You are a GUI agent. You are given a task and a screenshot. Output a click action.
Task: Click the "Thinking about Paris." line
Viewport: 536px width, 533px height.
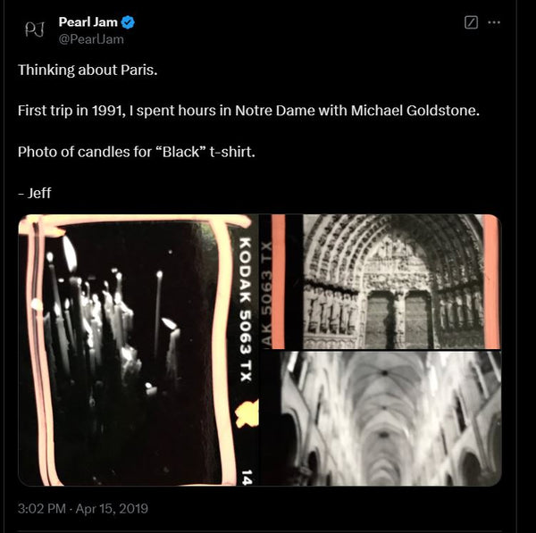click(x=87, y=69)
